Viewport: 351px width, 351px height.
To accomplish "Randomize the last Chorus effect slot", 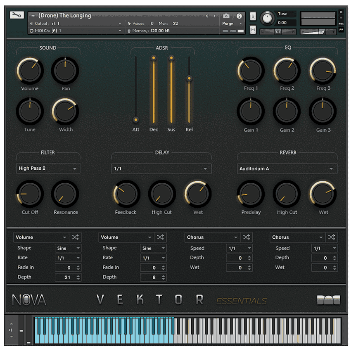I will click(x=331, y=237).
